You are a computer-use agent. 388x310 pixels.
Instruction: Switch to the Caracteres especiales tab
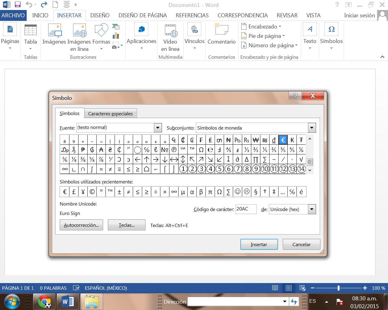(x=110, y=113)
